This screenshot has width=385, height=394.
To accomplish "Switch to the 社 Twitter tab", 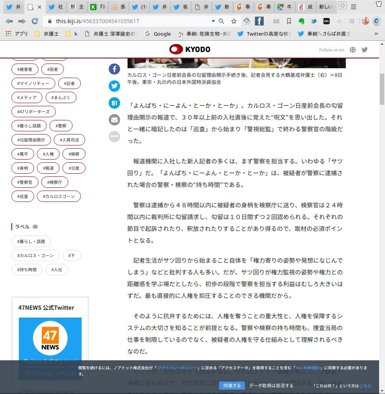I will [56, 7].
